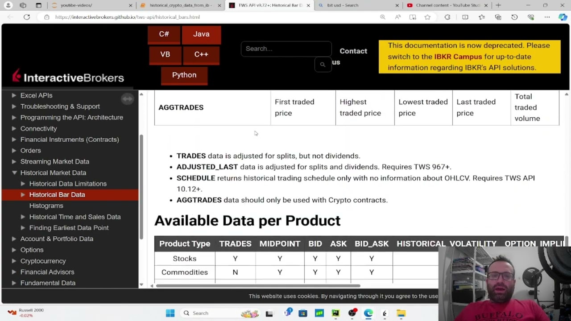The image size is (571, 321).
Task: Add page to favorites star icon
Action: click(427, 17)
